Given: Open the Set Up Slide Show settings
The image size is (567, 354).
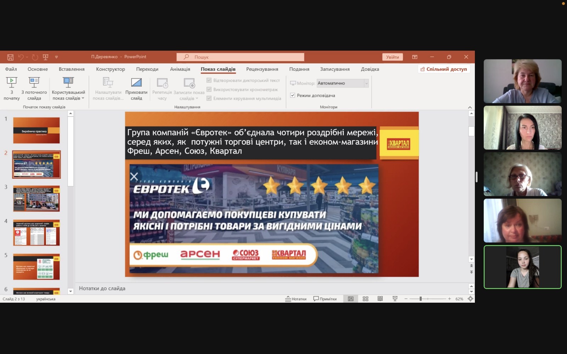Looking at the screenshot, I should point(108,89).
